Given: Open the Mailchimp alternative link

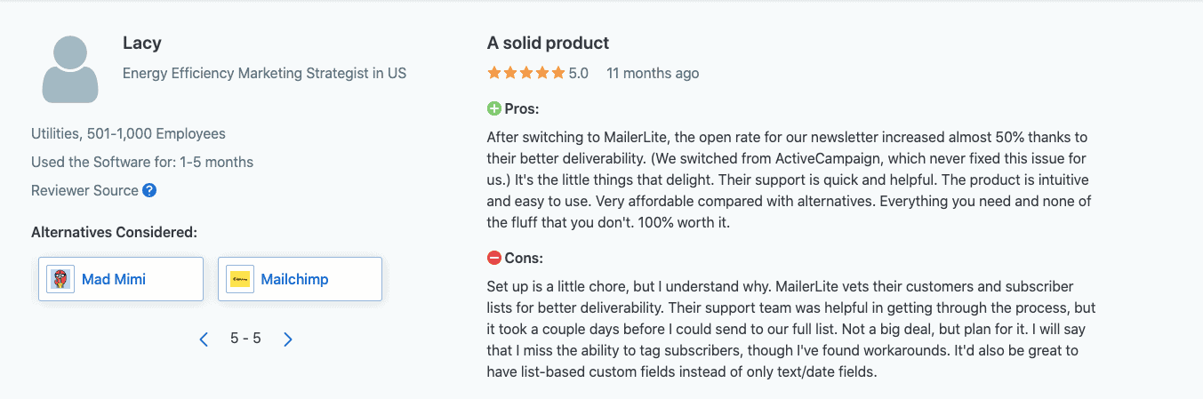Looking at the screenshot, I should coord(294,279).
